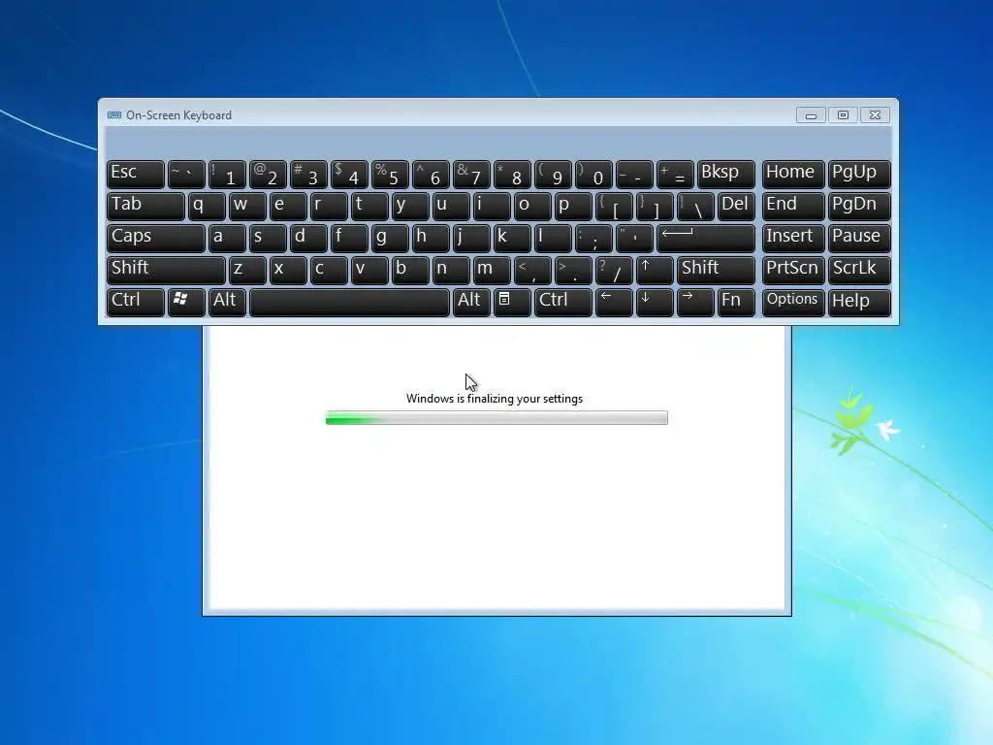Click the letter p key

[573, 206]
